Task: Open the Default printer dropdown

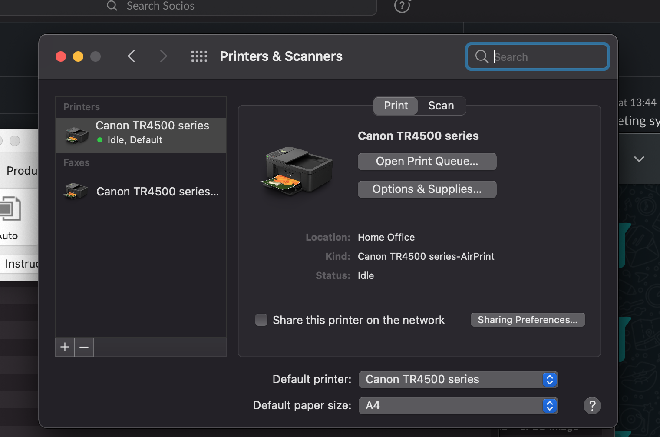Action: 458,380
